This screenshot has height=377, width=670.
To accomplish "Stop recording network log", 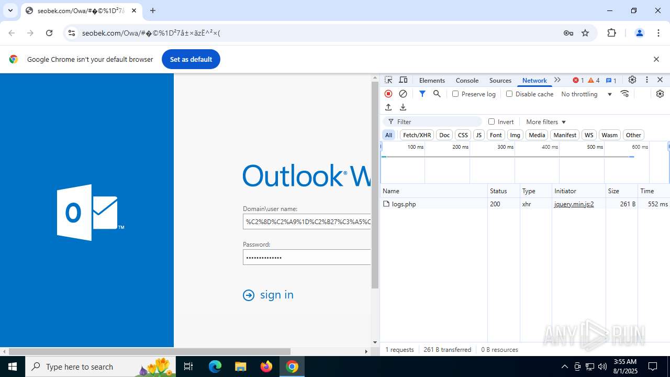I will tap(388, 94).
